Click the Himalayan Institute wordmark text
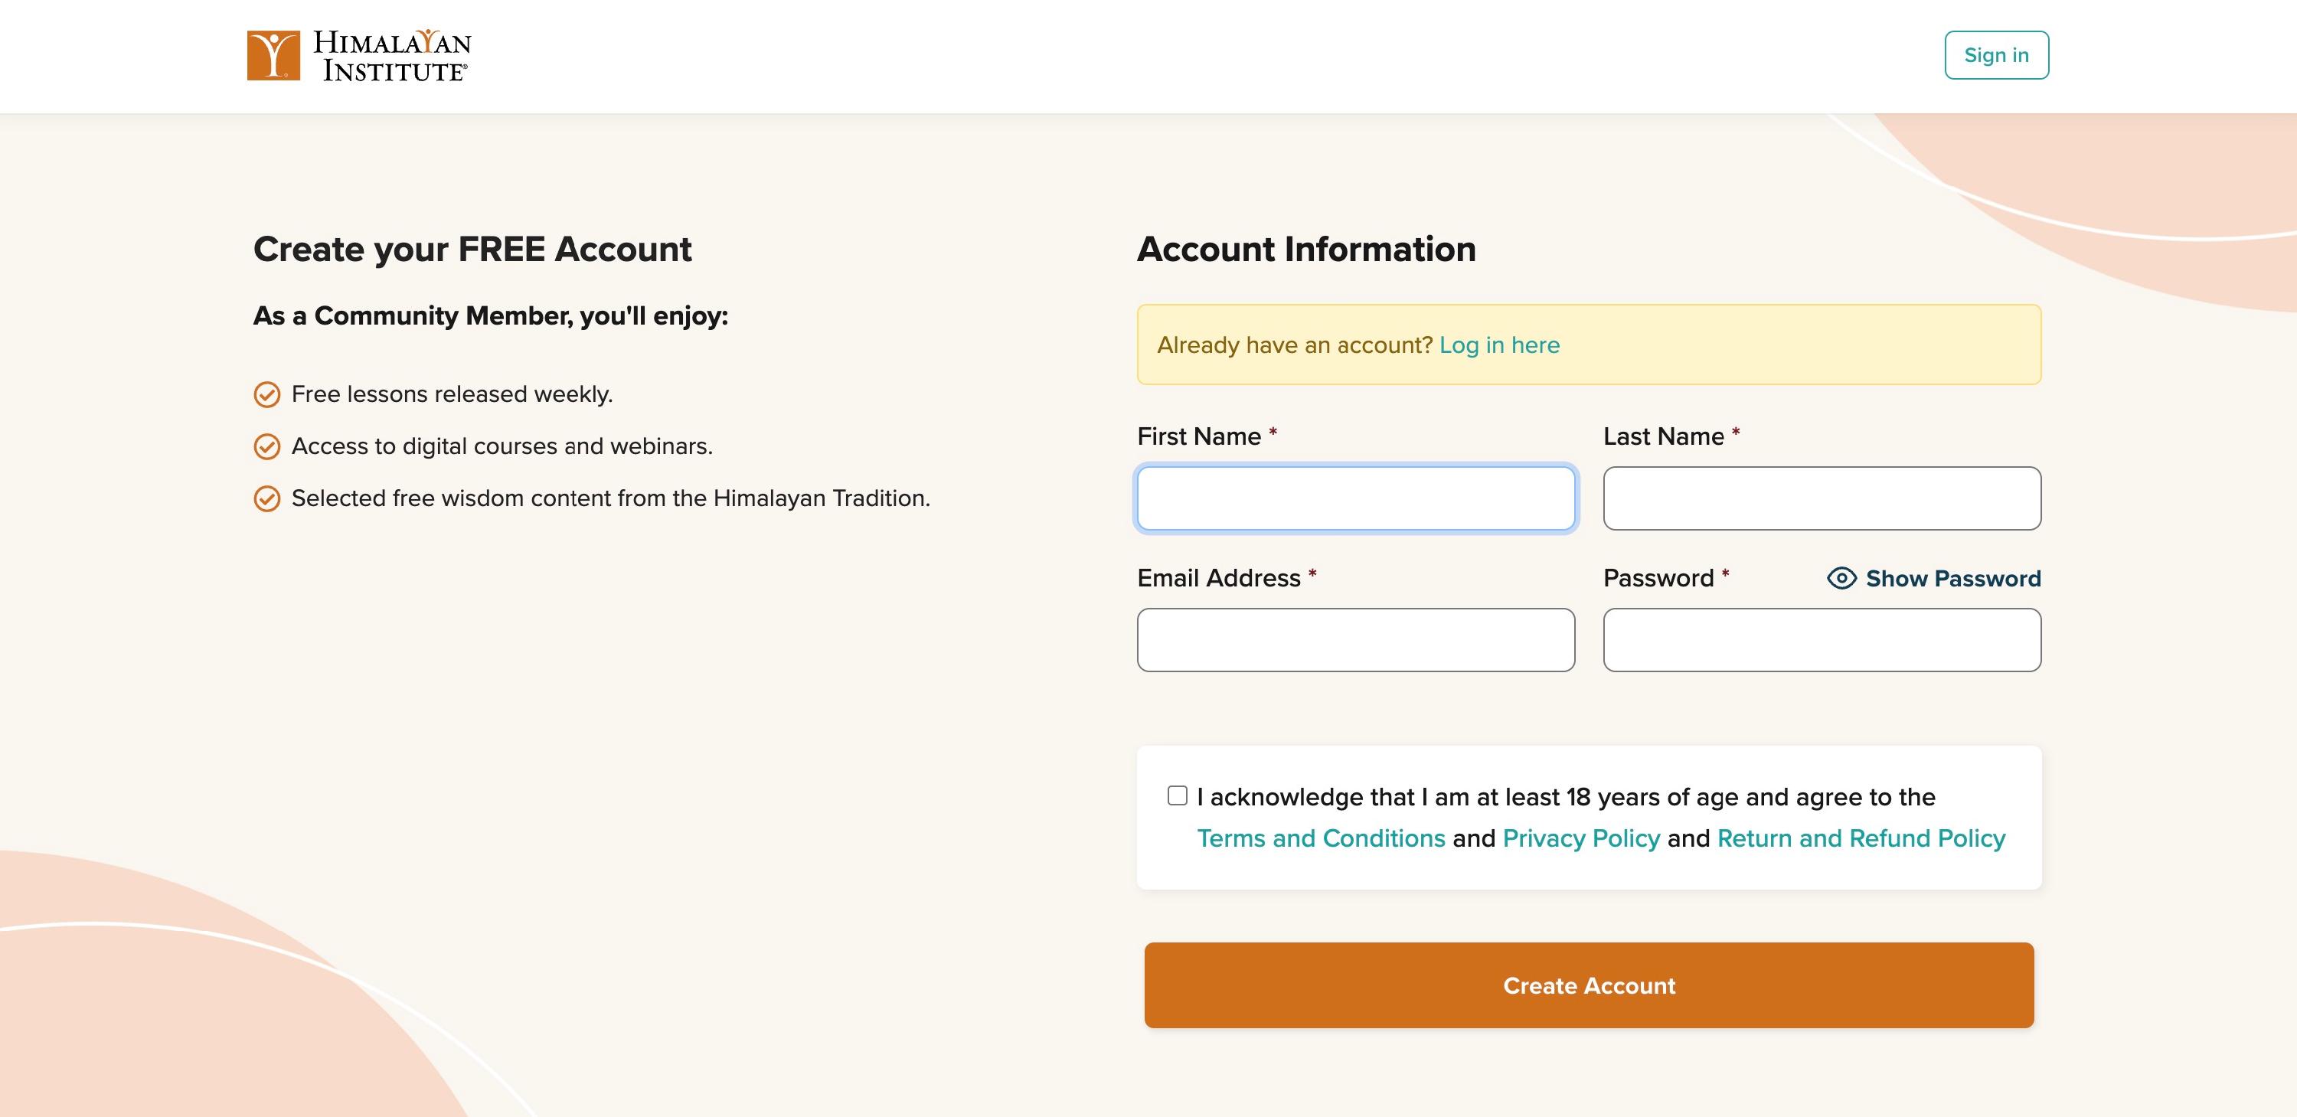The width and height of the screenshot is (2297, 1117). pos(392,55)
